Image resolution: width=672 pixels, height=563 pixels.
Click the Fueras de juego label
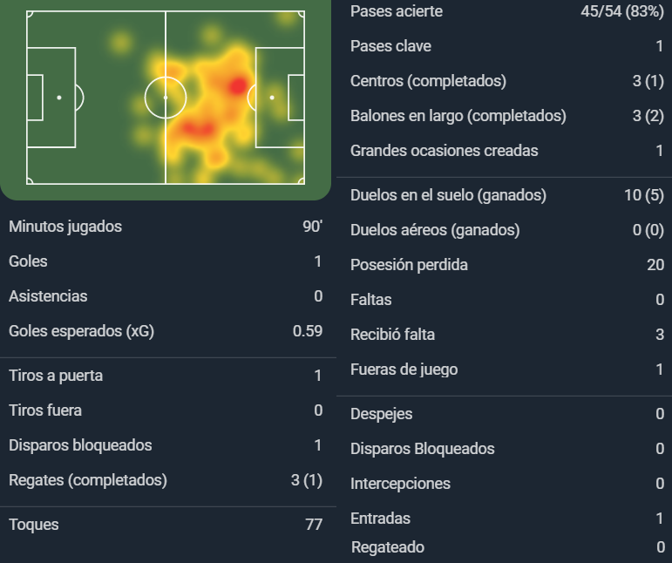pyautogui.click(x=404, y=370)
